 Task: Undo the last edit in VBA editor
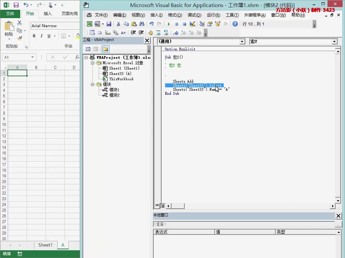tap(151, 24)
